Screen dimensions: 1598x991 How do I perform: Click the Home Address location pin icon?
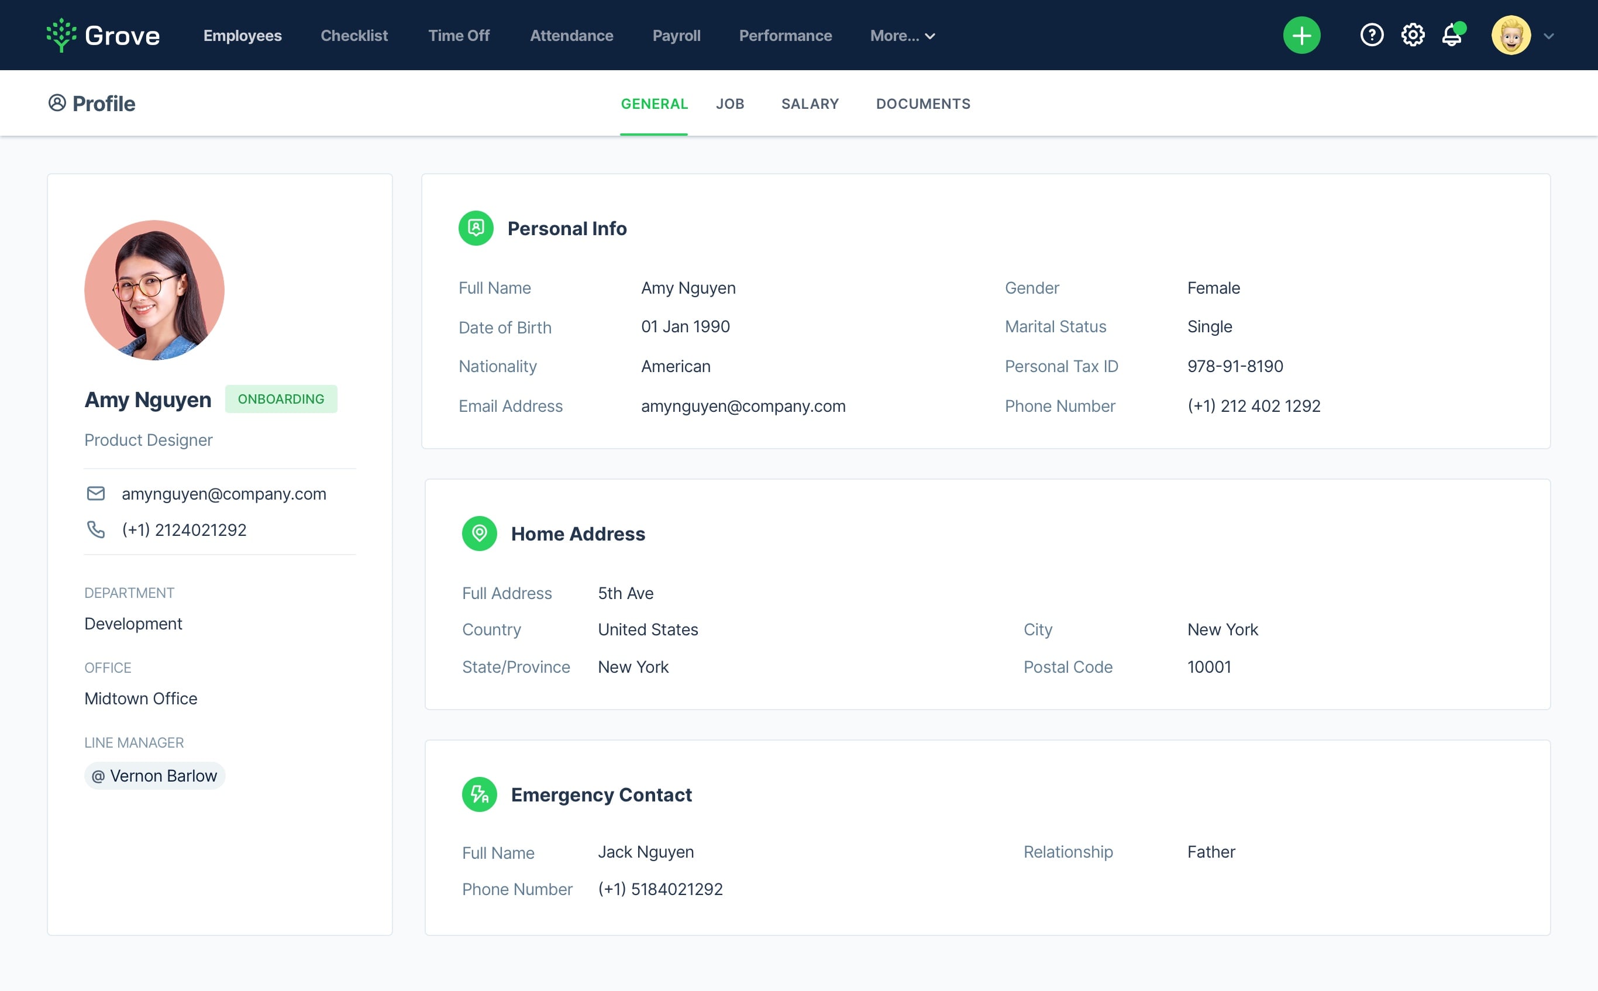click(479, 534)
